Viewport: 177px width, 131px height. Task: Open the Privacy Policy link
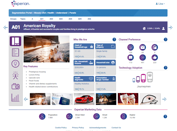click(x=78, y=127)
